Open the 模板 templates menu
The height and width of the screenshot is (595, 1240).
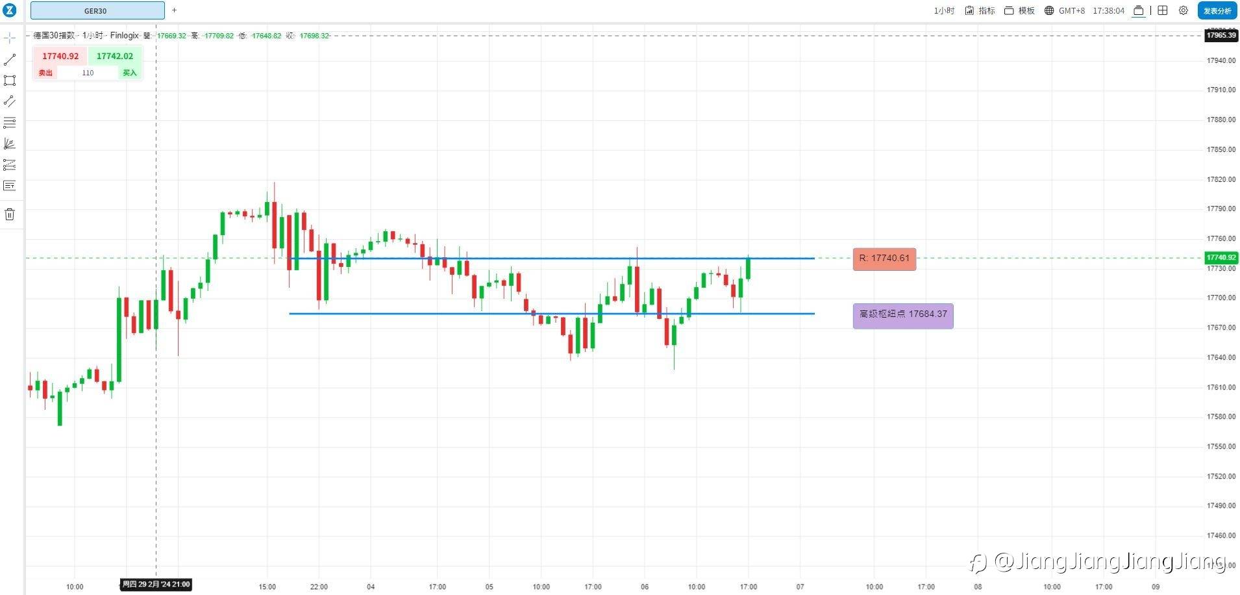click(1019, 10)
